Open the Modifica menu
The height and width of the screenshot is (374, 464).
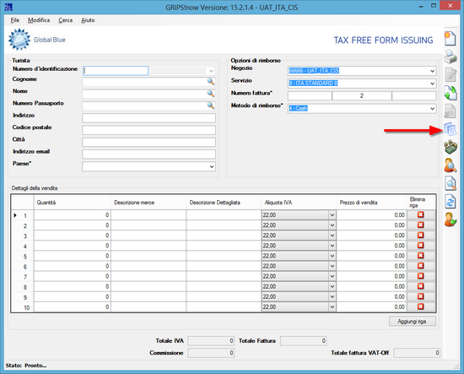click(39, 20)
